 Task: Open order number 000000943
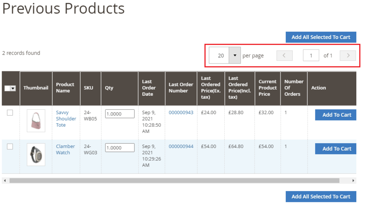[x=181, y=113]
